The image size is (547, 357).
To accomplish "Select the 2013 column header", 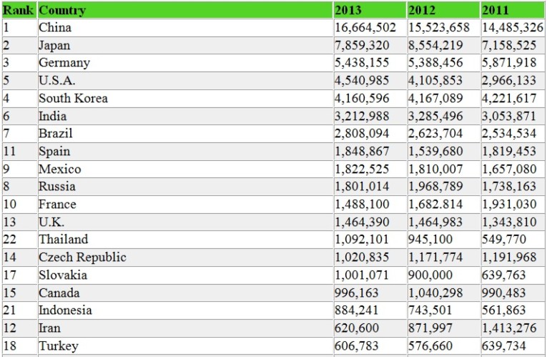I will pyautogui.click(x=348, y=10).
